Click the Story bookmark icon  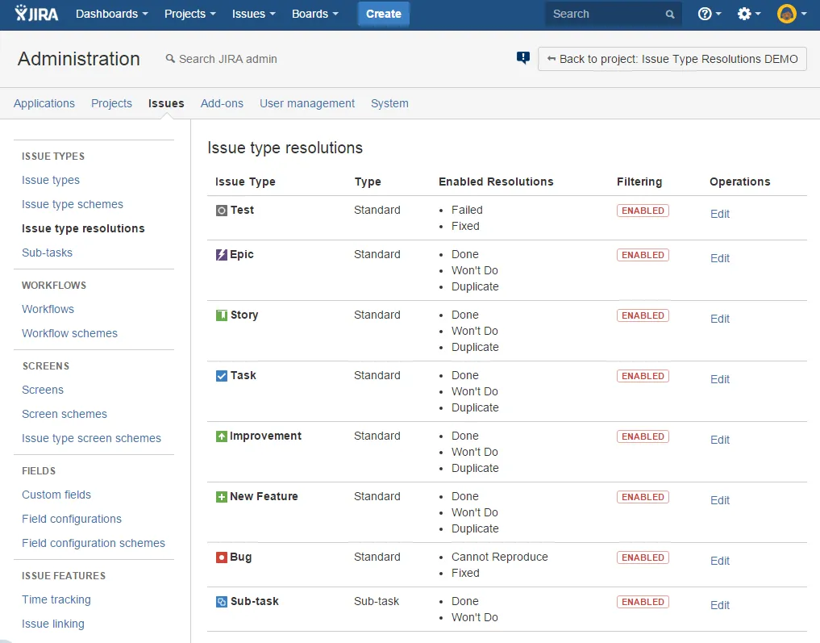(x=222, y=315)
